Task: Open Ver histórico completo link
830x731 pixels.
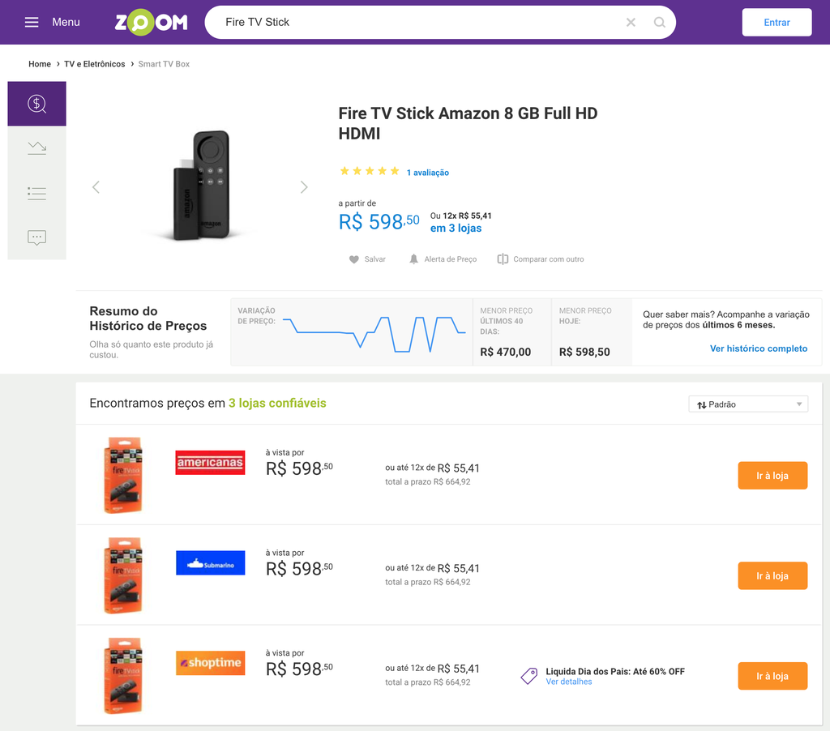Action: 759,348
